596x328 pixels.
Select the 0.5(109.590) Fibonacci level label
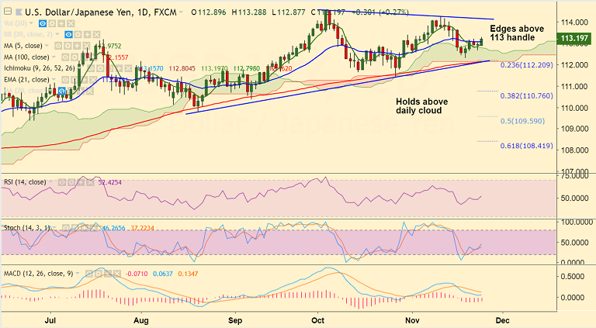pyautogui.click(x=522, y=121)
